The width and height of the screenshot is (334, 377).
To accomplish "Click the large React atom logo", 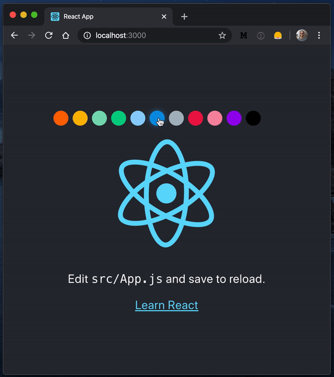I will [x=166, y=193].
